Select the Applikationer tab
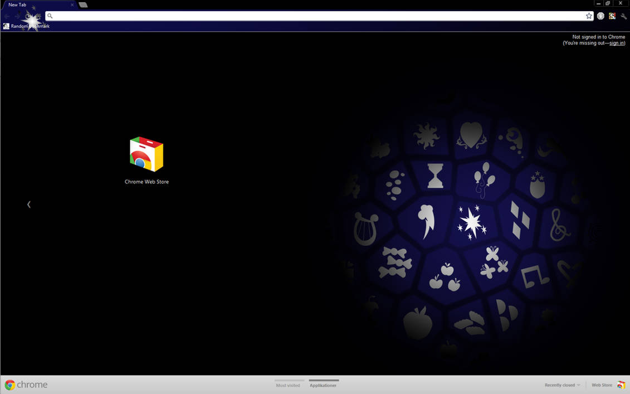Viewport: 630px width, 394px height. (x=323, y=385)
